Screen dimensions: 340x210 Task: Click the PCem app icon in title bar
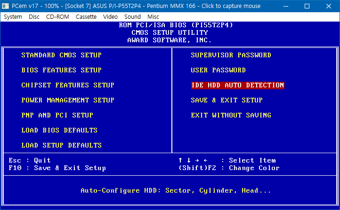(x=5, y=6)
